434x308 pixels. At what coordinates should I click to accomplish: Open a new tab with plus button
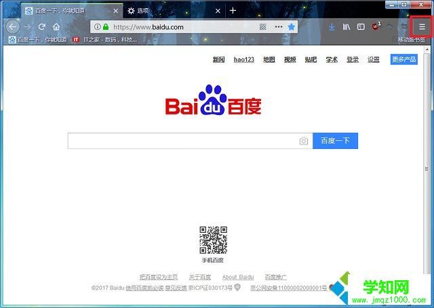tap(233, 11)
